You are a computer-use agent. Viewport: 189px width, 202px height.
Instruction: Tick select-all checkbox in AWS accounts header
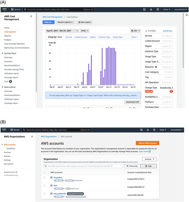tap(45, 172)
